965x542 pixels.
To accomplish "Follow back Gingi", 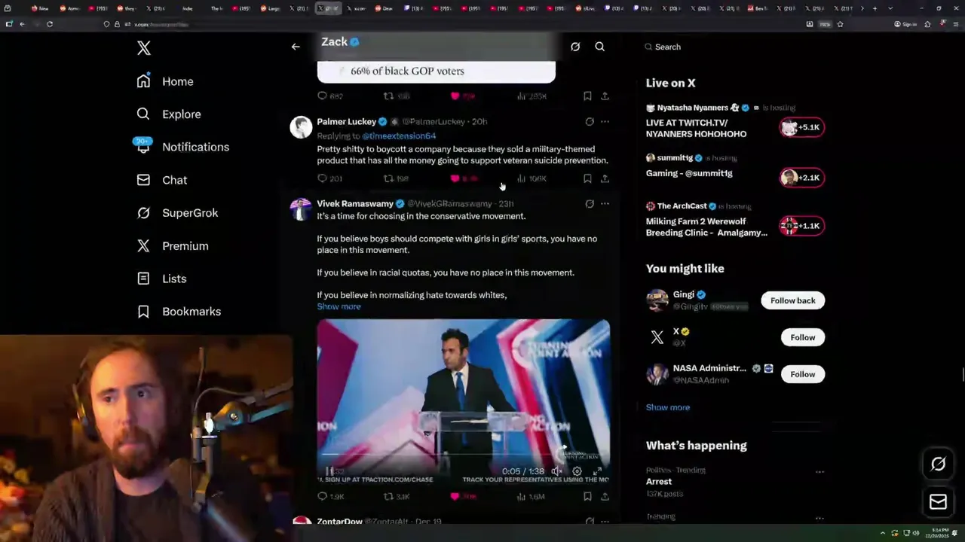I will click(x=793, y=300).
